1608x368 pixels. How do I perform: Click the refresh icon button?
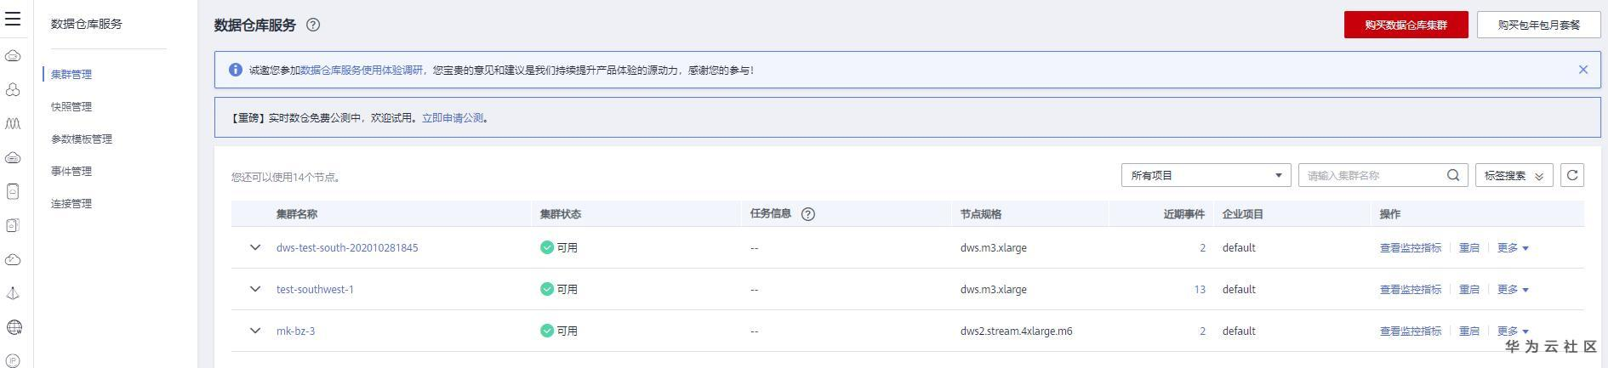click(1572, 175)
